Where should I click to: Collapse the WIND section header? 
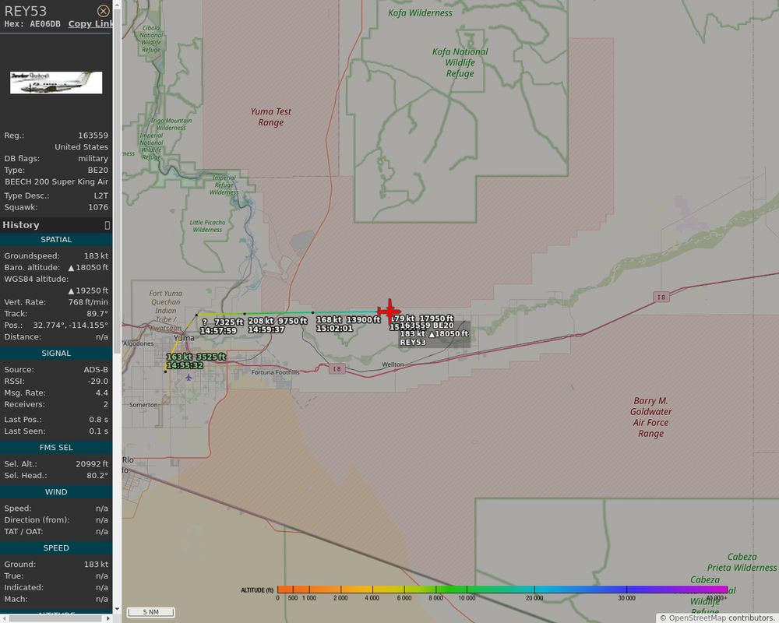[56, 492]
